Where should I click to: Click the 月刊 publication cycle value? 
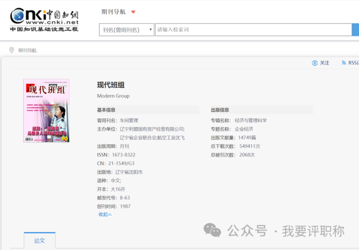tap(124, 146)
